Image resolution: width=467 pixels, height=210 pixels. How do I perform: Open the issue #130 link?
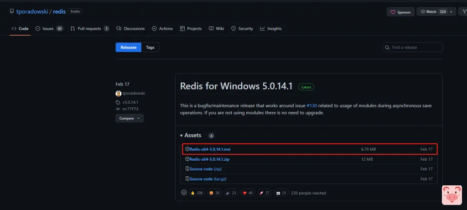(312, 105)
